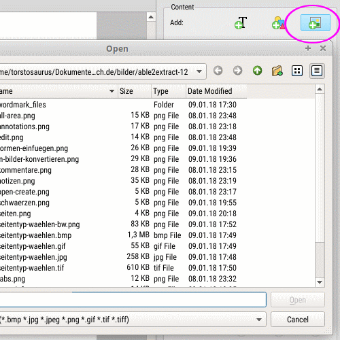The width and height of the screenshot is (340, 340).
Task: Click the file list scrollbar up arrow
Action: coord(320,89)
